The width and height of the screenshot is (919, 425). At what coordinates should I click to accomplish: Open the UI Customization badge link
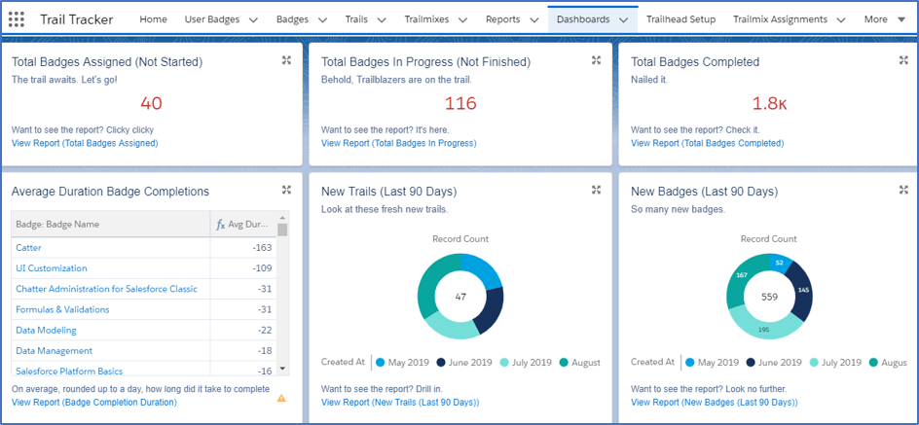click(x=52, y=268)
